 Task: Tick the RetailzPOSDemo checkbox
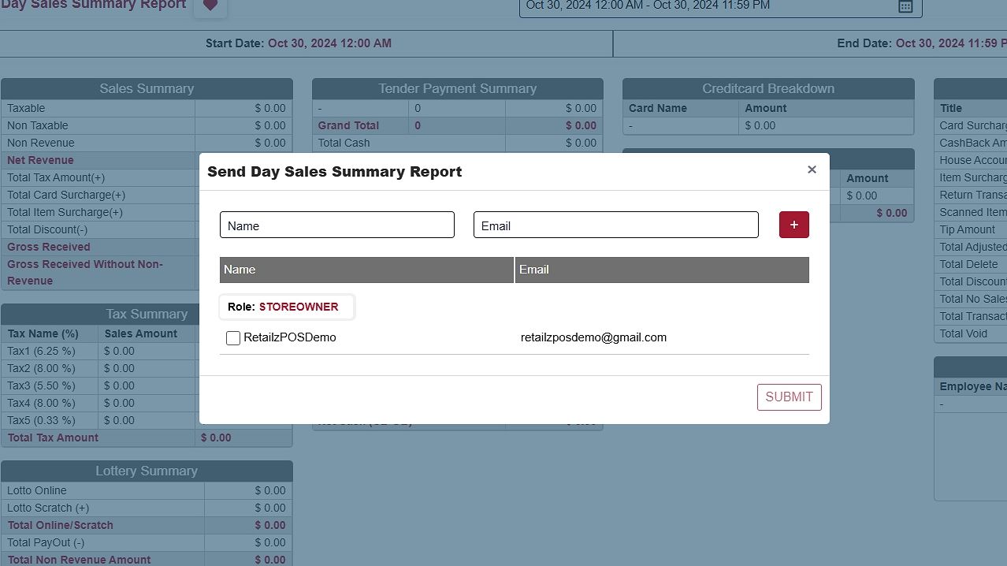click(x=233, y=338)
